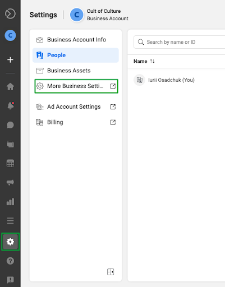This screenshot has width=225, height=287.
Task: Click the Search by name or ID field
Action: [x=180, y=42]
